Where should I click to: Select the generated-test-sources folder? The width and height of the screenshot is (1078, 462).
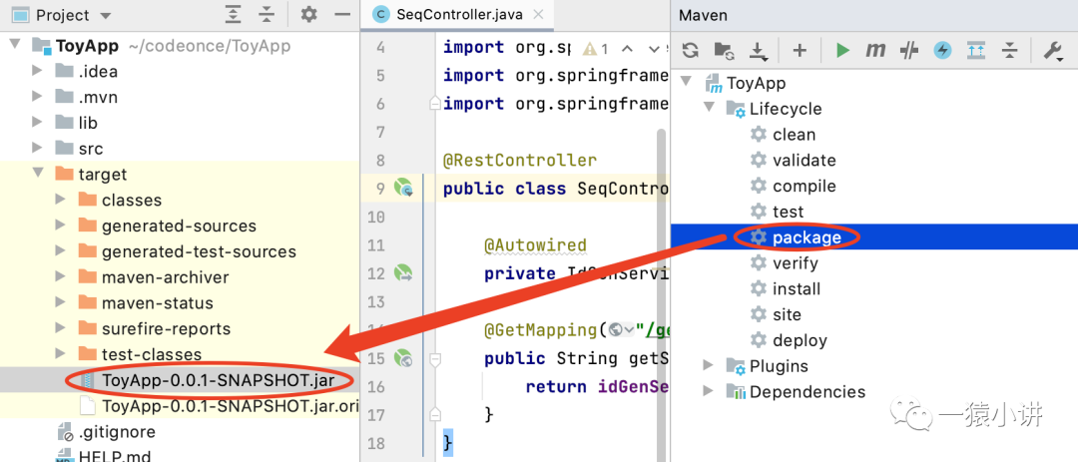pyautogui.click(x=200, y=251)
